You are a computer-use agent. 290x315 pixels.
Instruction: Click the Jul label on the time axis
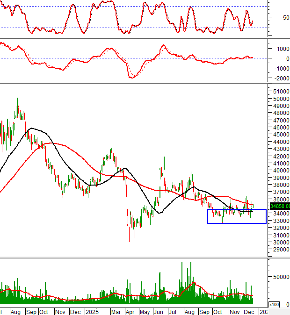tap(173, 311)
